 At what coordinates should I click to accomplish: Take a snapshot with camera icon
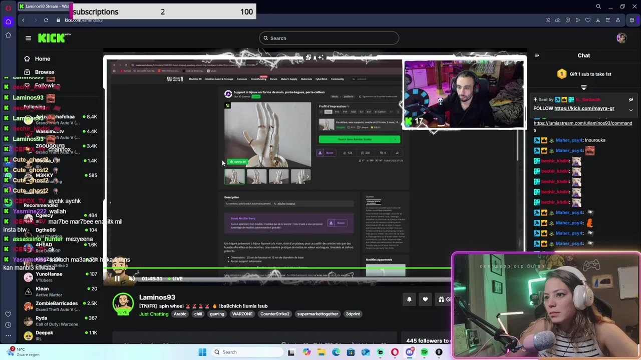557,20
